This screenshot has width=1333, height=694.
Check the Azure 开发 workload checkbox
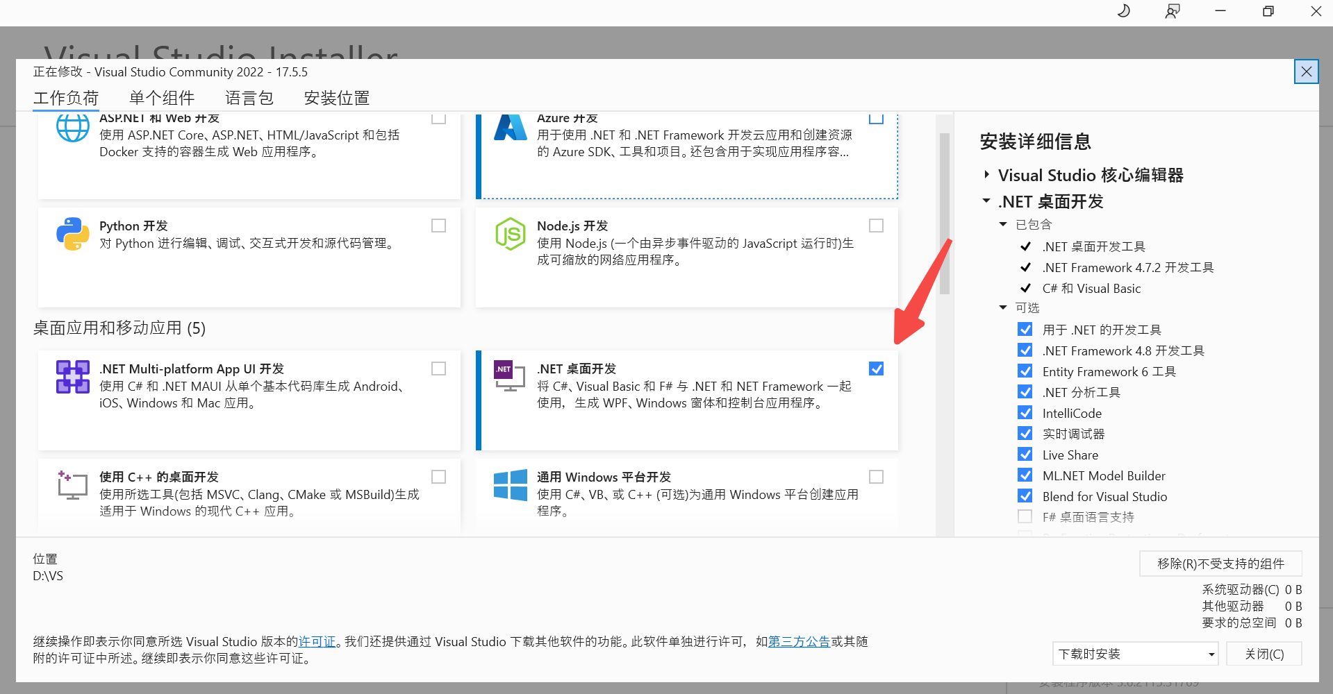877,118
